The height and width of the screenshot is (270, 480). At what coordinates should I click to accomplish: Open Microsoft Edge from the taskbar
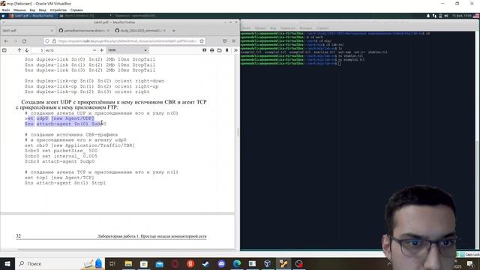[237, 263]
